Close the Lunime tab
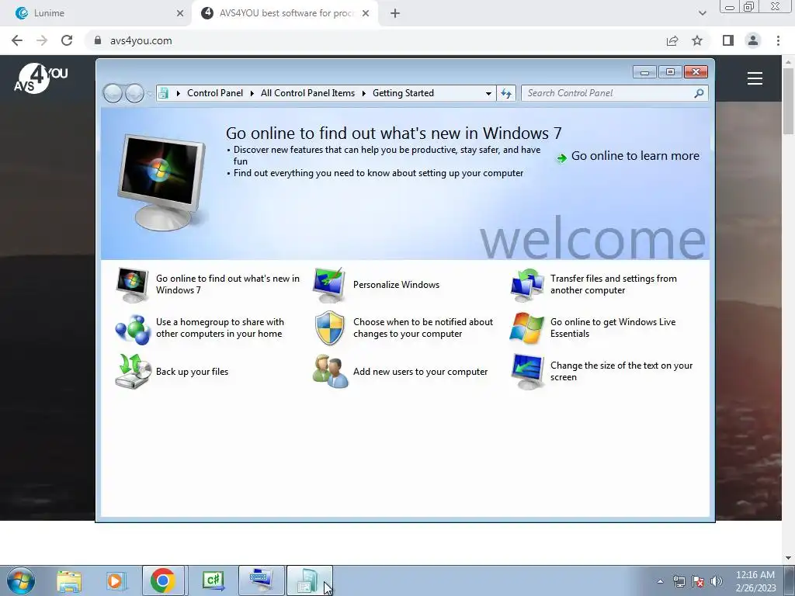Image resolution: width=795 pixels, height=596 pixels. pos(180,13)
